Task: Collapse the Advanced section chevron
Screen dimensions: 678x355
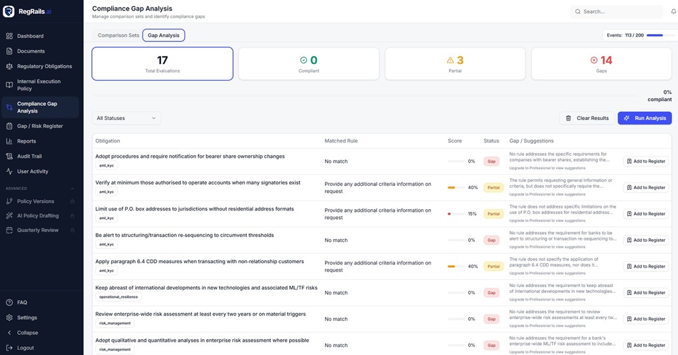Action: pos(72,188)
